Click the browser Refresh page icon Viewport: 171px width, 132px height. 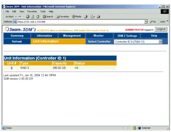point(33,17)
